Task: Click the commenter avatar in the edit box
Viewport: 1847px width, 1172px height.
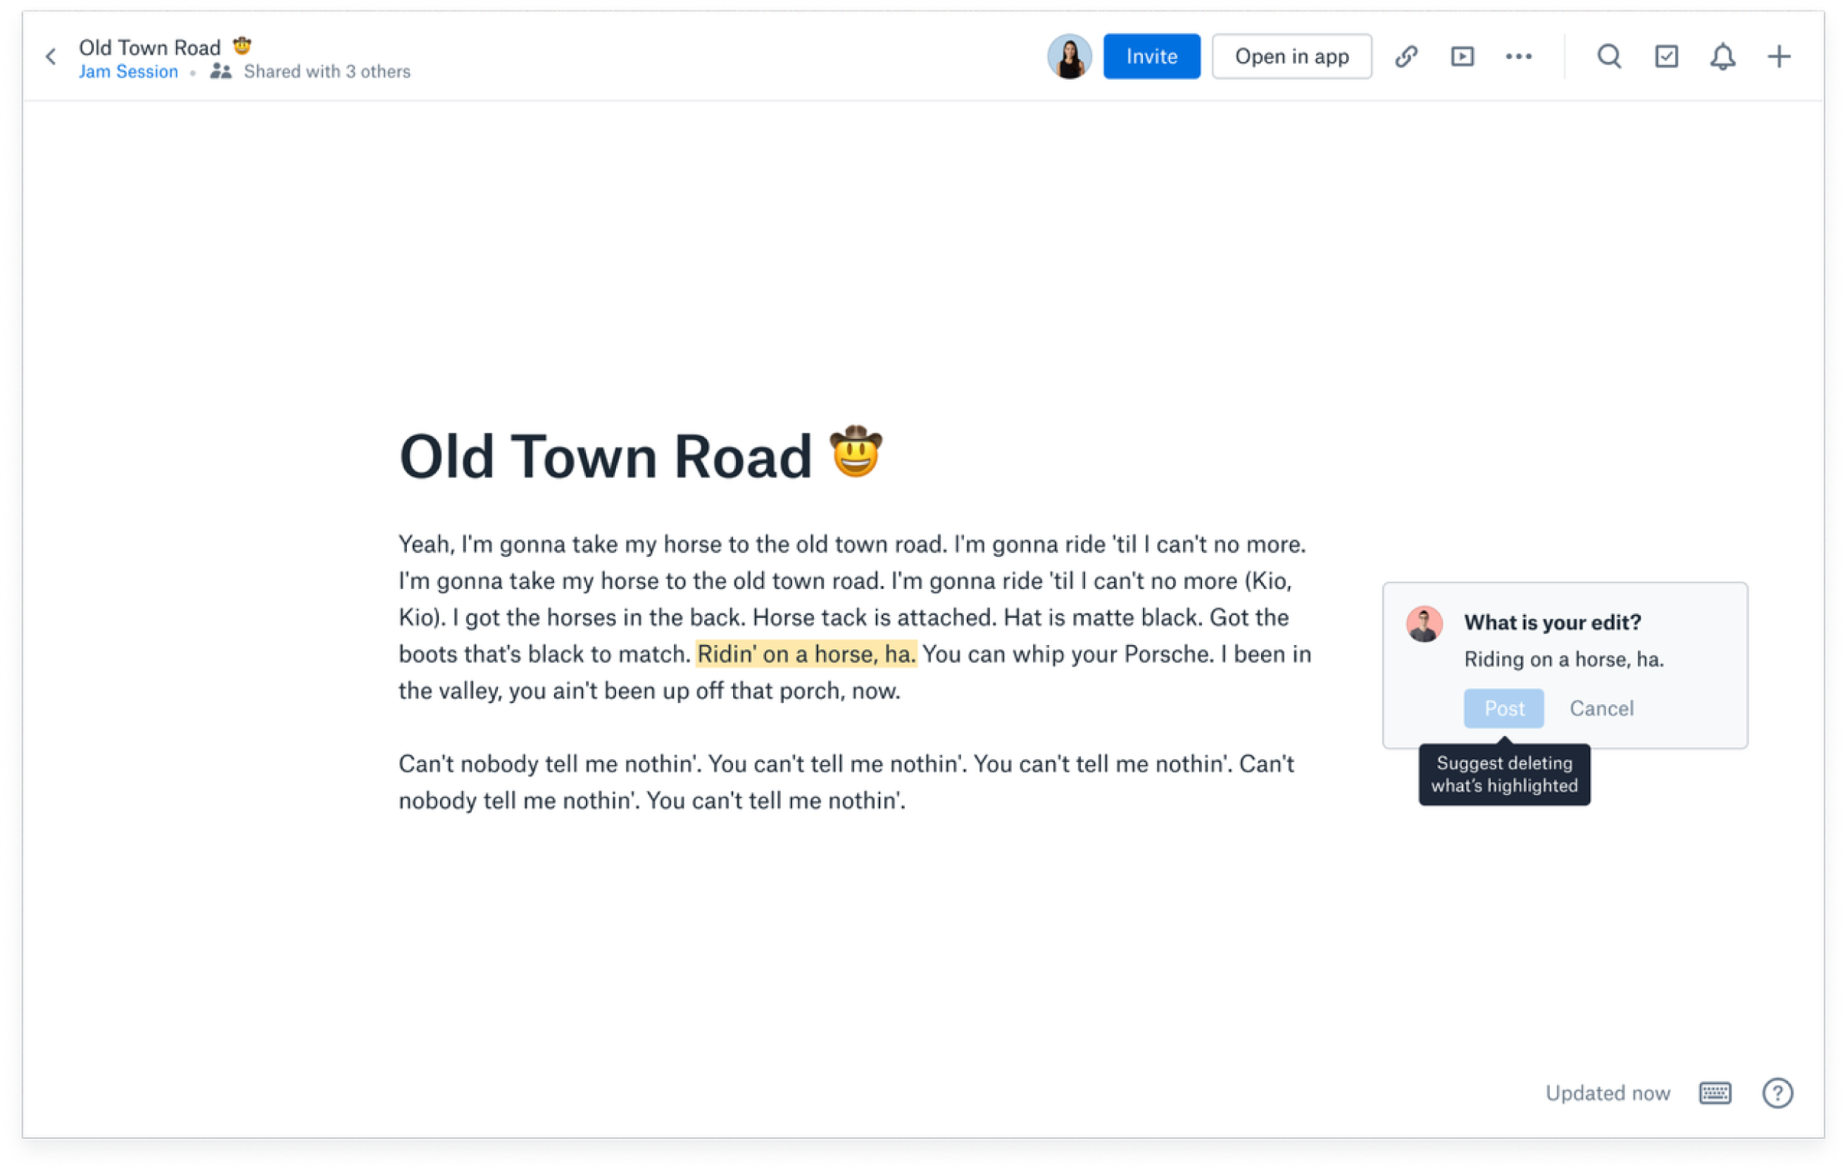Action: pos(1424,624)
